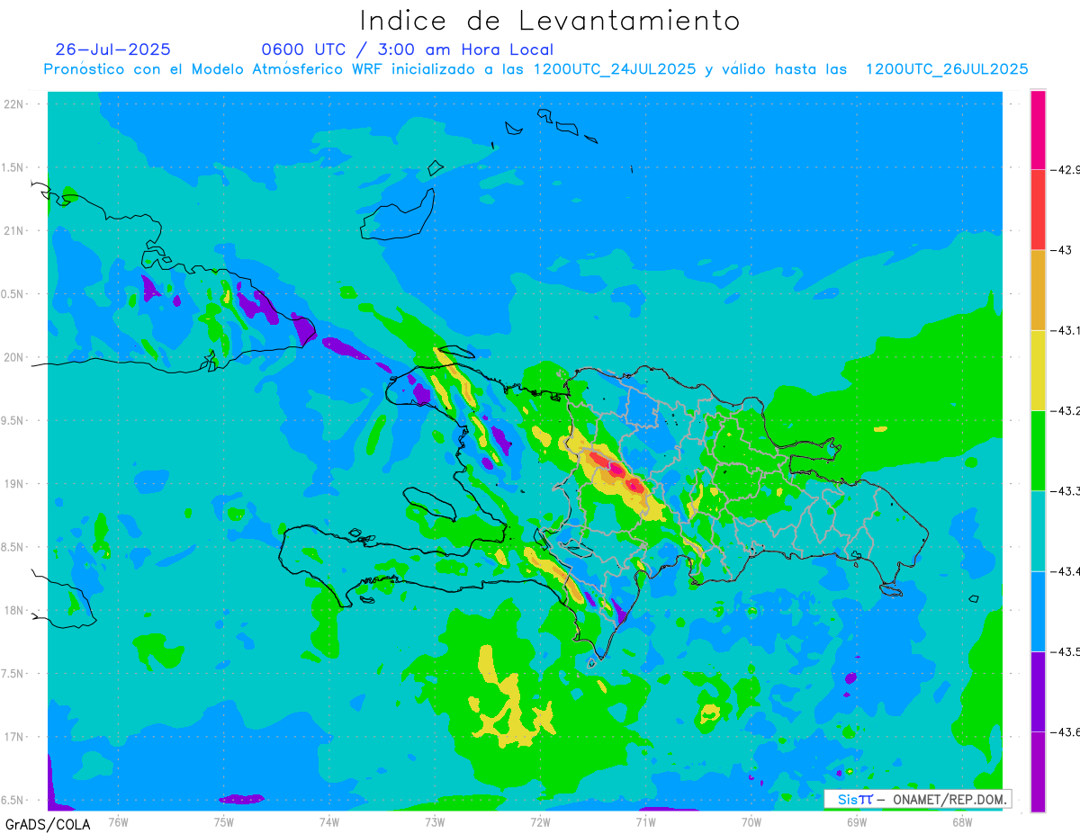
Task: Click the magenta swatch atop the color scale
Action: tap(1038, 130)
